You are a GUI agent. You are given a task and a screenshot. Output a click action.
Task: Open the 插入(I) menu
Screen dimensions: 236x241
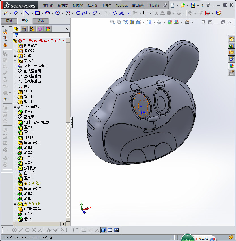tap(92, 5)
